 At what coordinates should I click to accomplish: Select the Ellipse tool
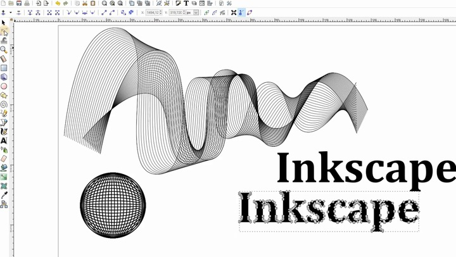4,86
